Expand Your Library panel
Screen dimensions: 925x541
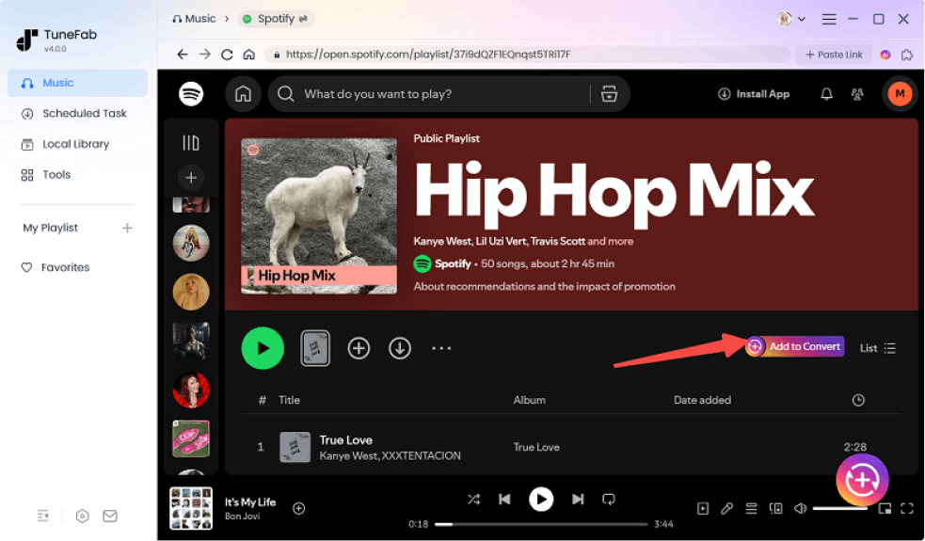[190, 143]
